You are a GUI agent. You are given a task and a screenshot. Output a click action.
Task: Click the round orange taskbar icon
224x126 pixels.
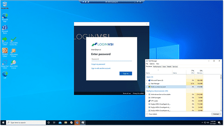click(x=71, y=123)
